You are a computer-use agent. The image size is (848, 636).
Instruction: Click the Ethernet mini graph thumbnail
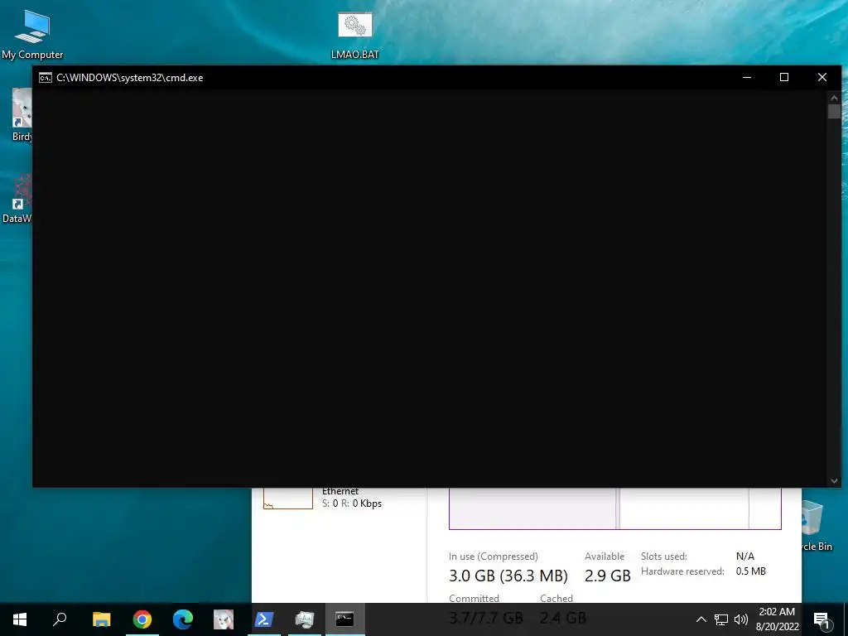pyautogui.click(x=288, y=498)
